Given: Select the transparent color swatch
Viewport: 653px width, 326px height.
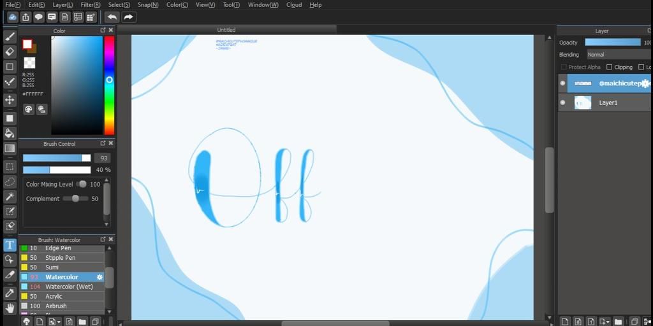Looking at the screenshot, I should point(29,63).
